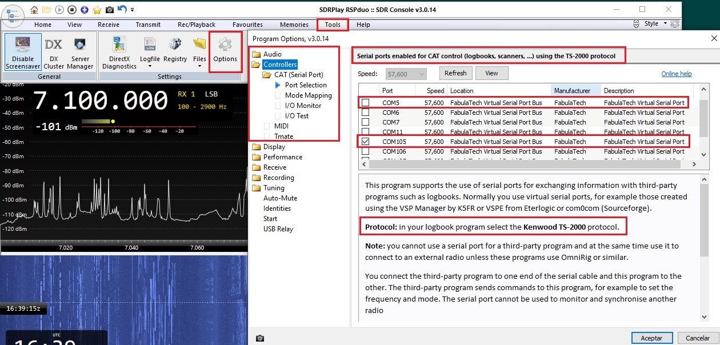Open the Speed combo box
720x345 pixels.
[406, 74]
